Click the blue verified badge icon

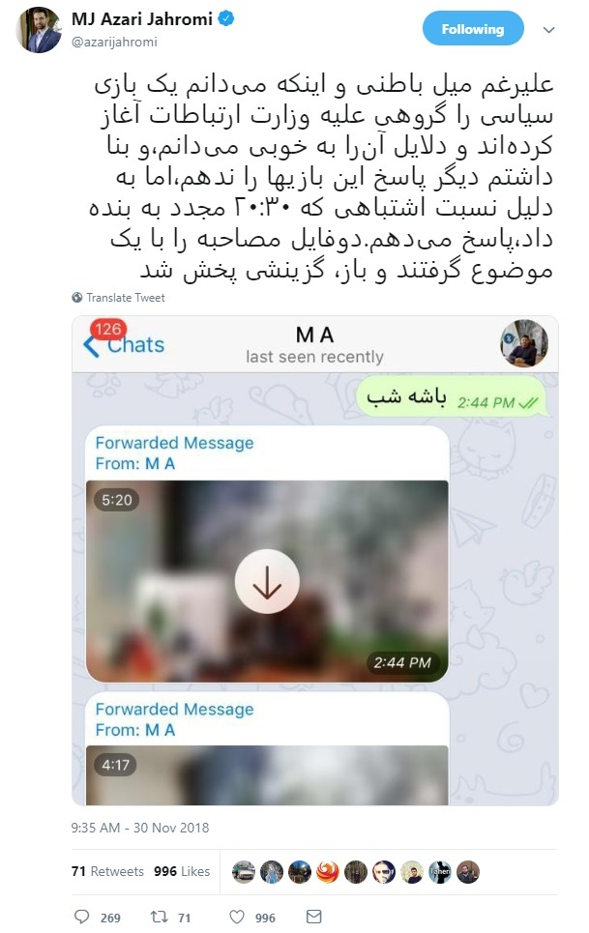[x=226, y=19]
